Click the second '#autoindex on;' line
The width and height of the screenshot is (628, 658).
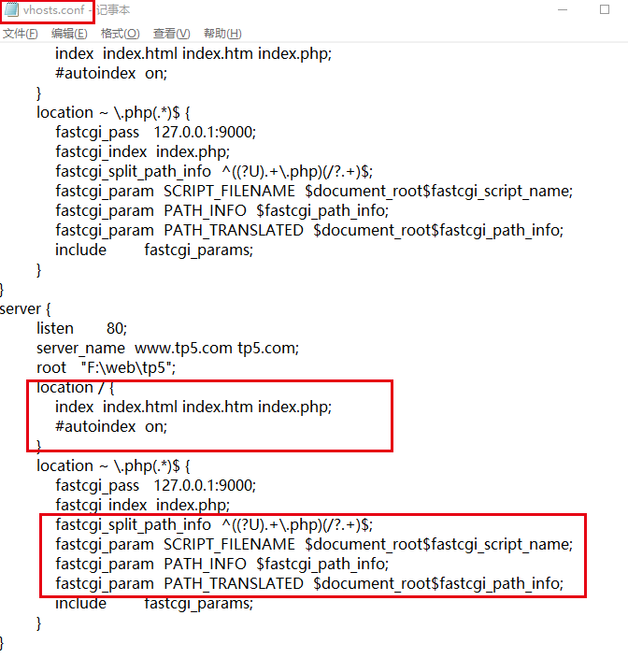(111, 427)
